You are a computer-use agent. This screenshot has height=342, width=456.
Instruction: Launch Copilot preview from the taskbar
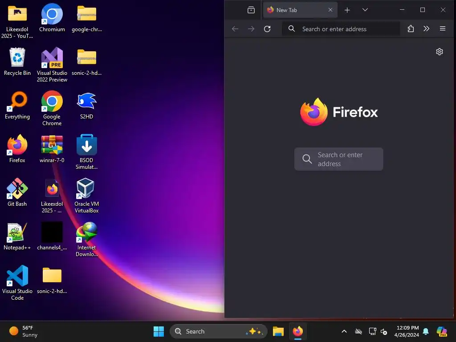[x=442, y=331]
